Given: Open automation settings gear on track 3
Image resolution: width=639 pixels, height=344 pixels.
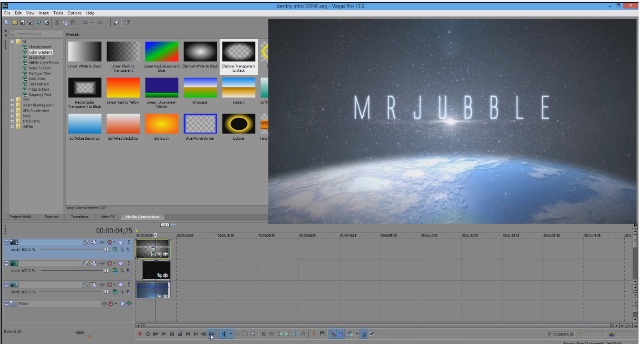Looking at the screenshot, I should point(109,285).
